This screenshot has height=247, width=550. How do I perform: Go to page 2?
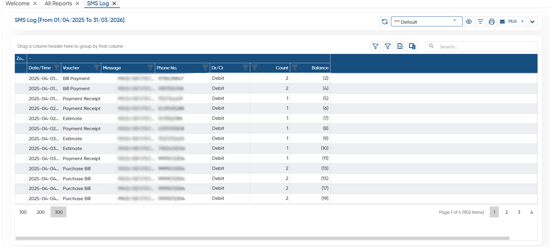click(x=507, y=212)
